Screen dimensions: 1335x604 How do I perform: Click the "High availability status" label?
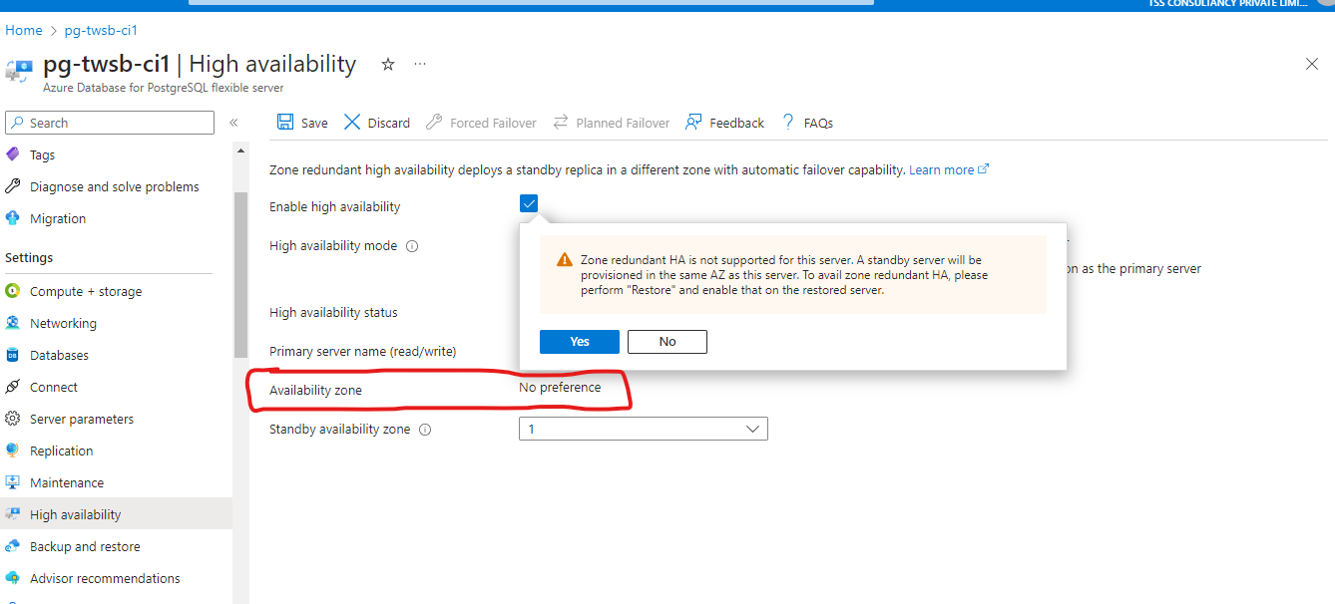[x=333, y=312]
